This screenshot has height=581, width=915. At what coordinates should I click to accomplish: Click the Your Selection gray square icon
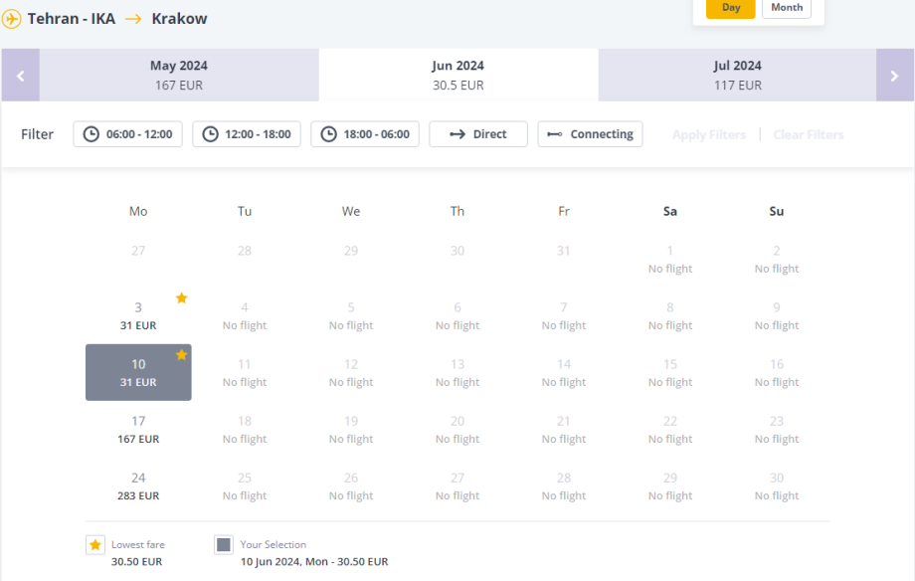(224, 545)
